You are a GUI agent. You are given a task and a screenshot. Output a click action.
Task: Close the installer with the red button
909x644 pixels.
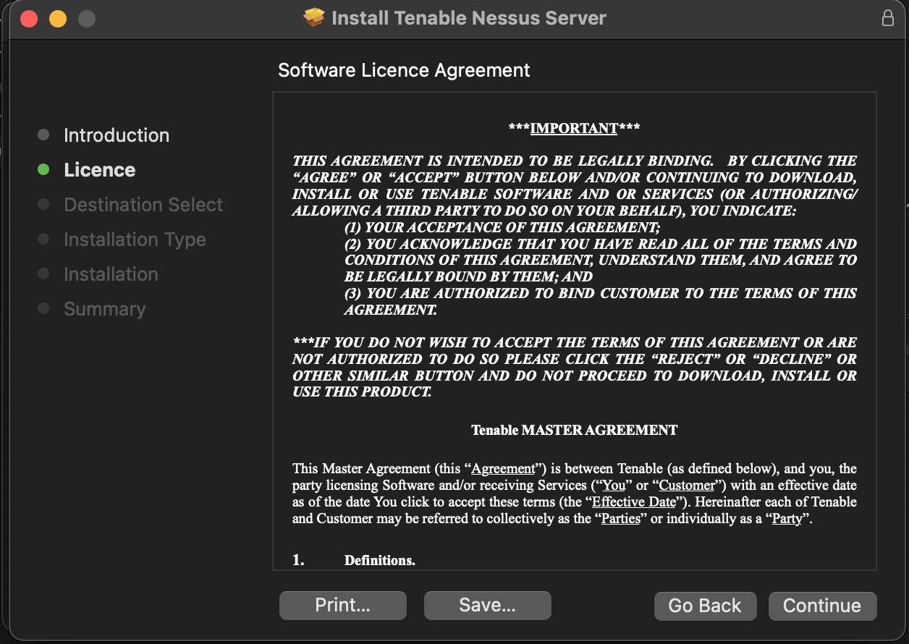click(x=29, y=19)
